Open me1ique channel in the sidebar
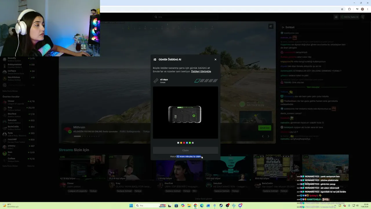Screen dimensions: 371x209 point(19,72)
